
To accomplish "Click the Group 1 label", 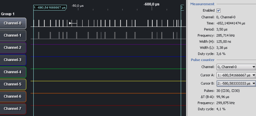I will click(8, 14).
